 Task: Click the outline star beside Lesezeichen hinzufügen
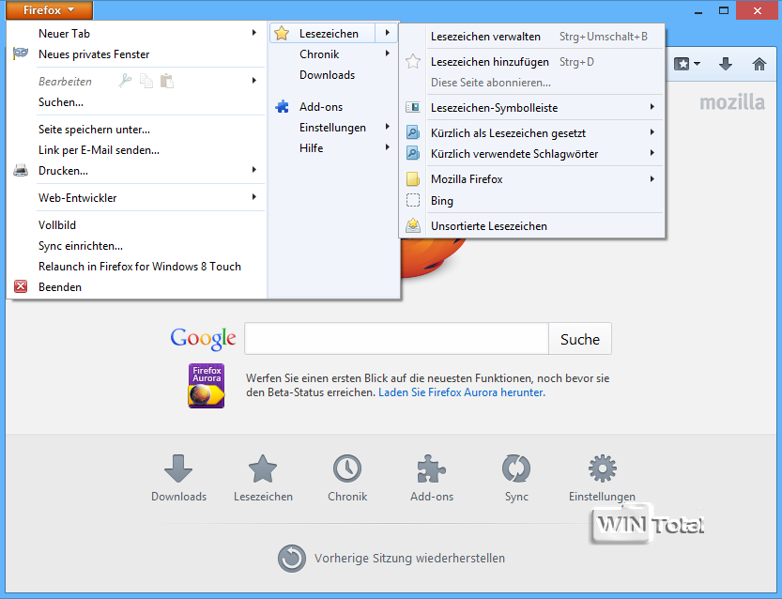(x=413, y=62)
